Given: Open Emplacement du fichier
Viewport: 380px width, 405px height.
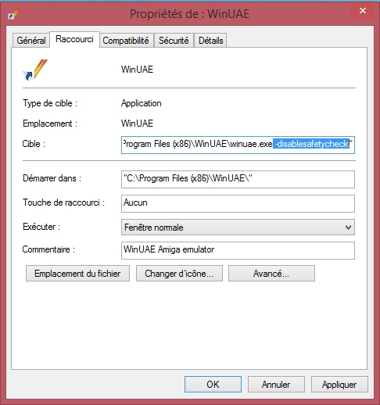Looking at the screenshot, I should (x=77, y=274).
